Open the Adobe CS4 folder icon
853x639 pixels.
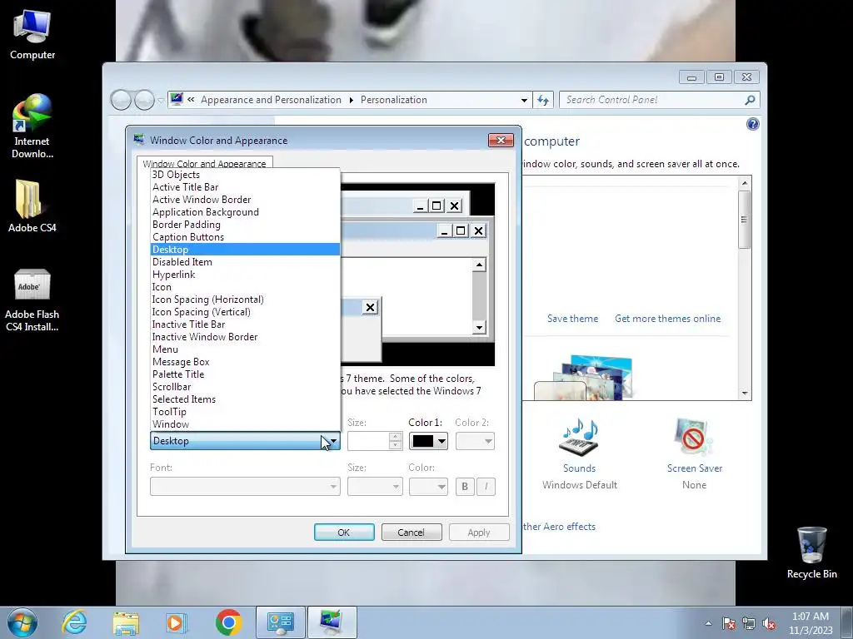coord(32,206)
